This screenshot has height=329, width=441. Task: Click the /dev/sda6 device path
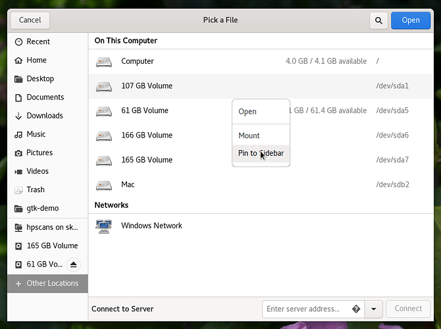tap(392, 136)
